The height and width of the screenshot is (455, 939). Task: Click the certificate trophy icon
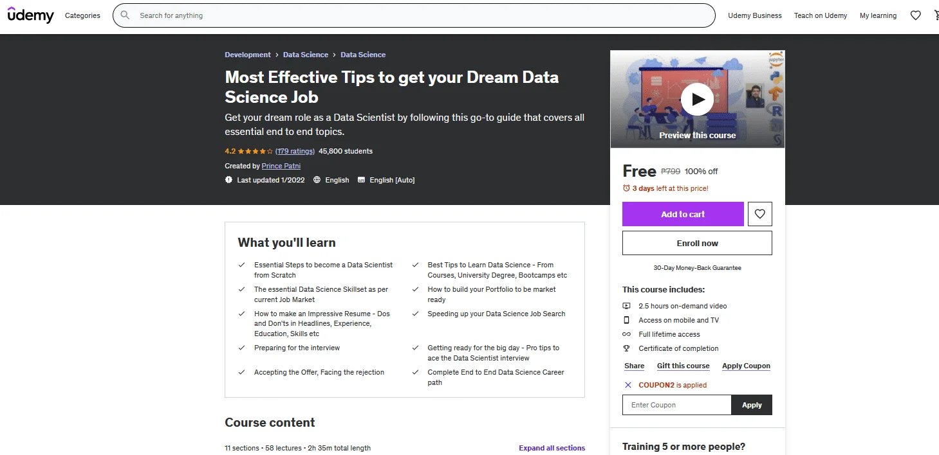[x=626, y=348]
